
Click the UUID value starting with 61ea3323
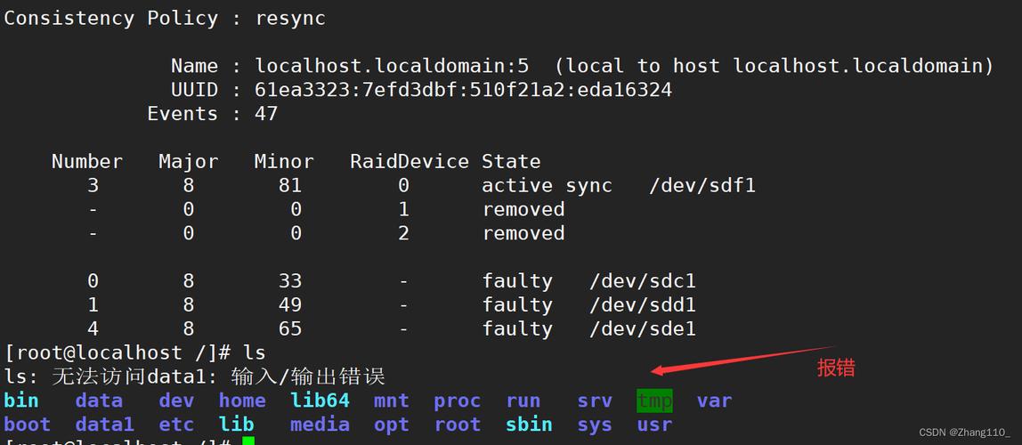(464, 90)
